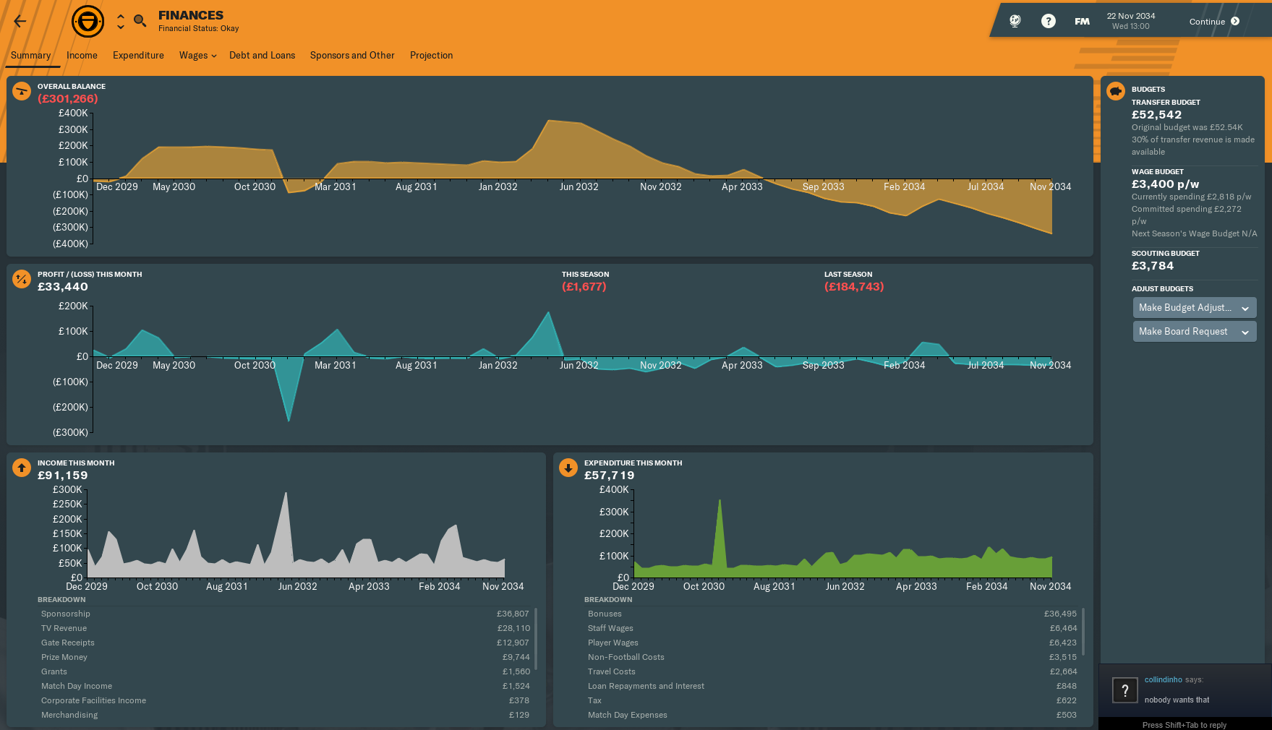Open the world globe menu
The width and height of the screenshot is (1272, 730).
point(1015,21)
